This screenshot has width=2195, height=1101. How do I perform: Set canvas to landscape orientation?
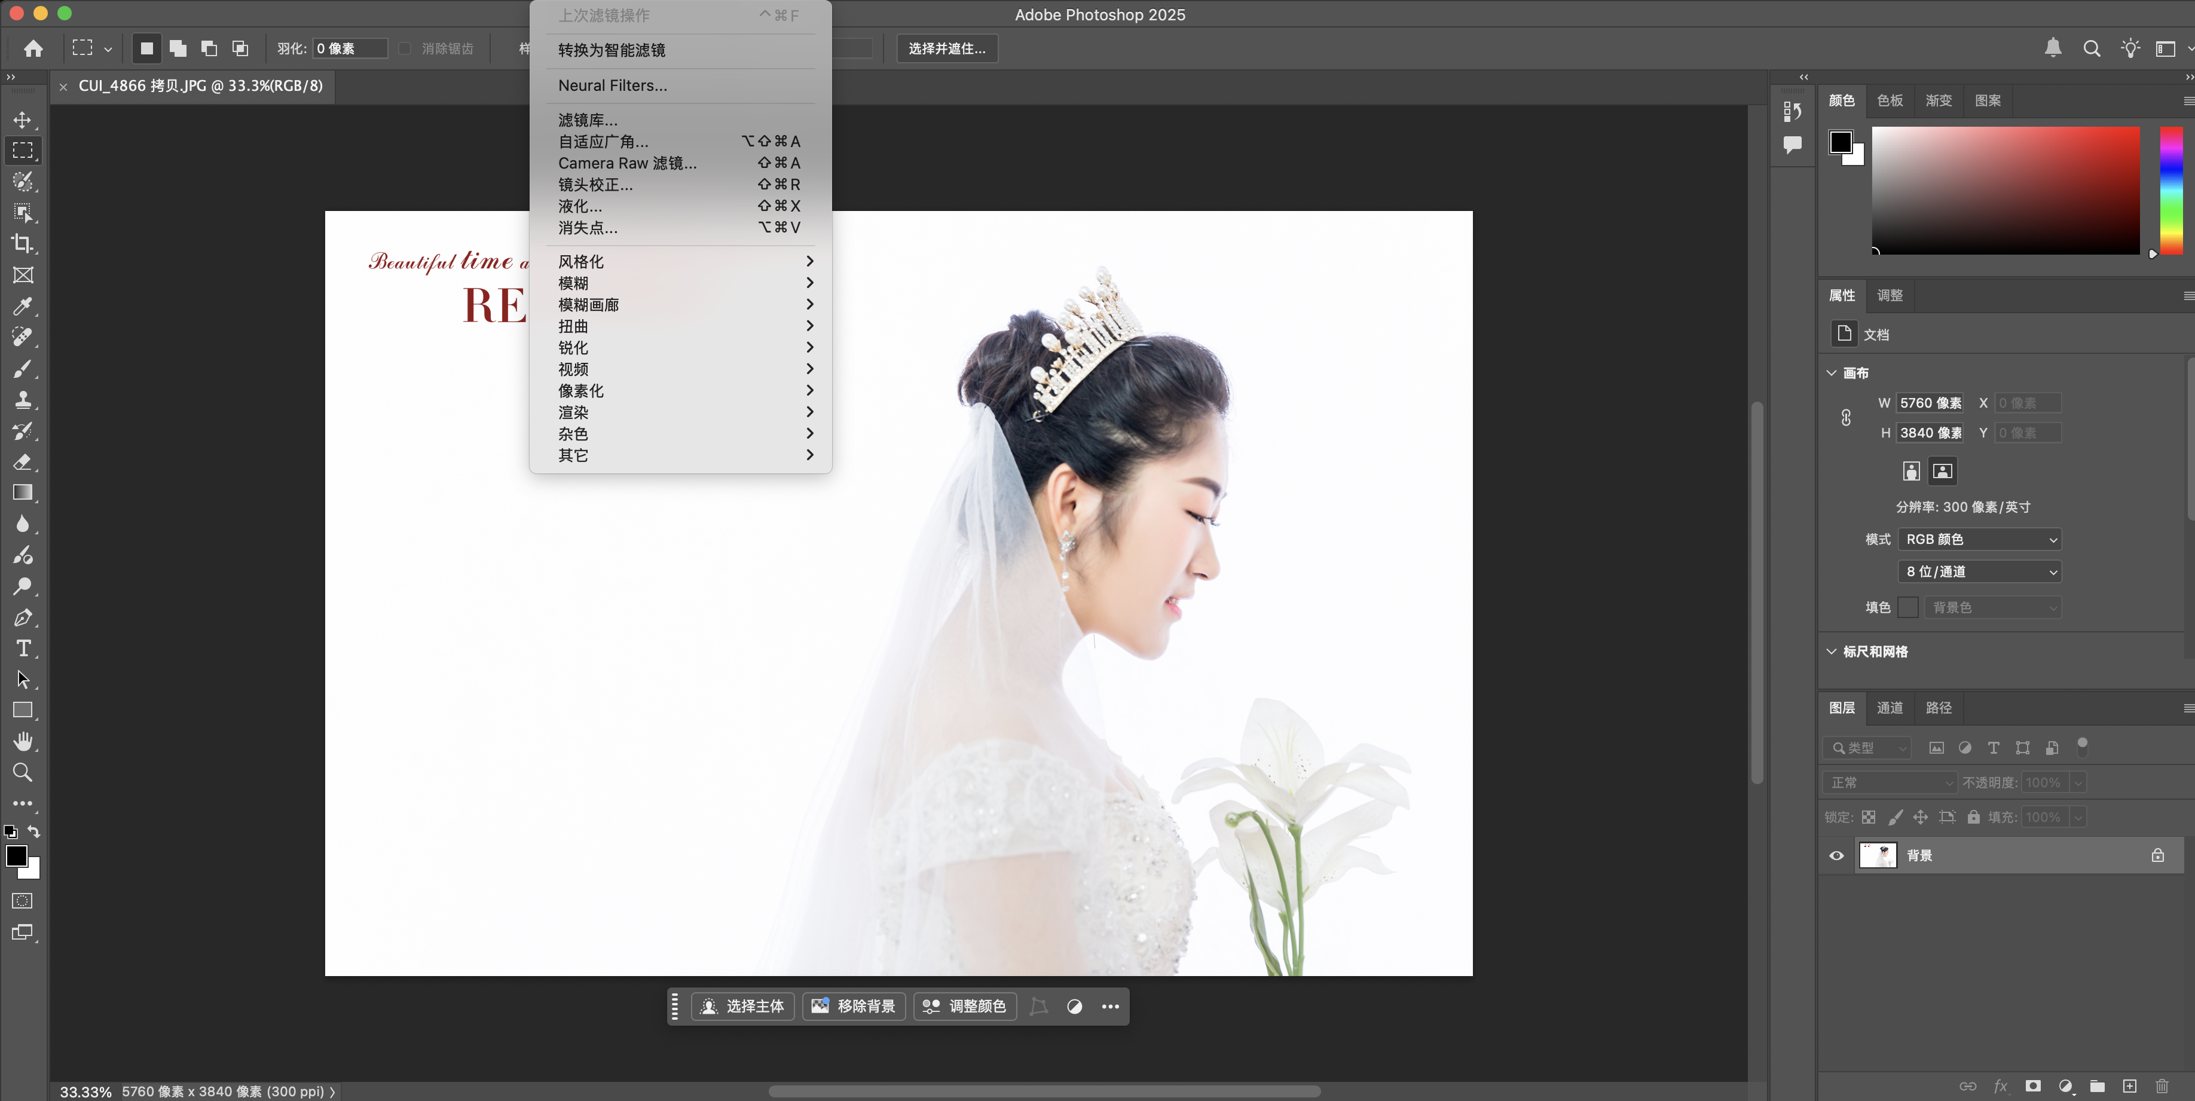(1942, 471)
